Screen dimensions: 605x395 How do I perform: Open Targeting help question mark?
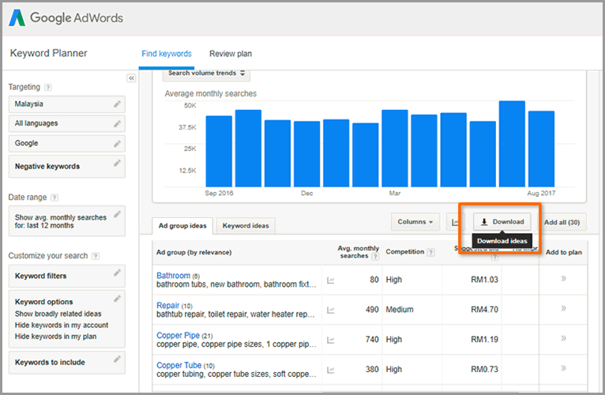(x=48, y=87)
